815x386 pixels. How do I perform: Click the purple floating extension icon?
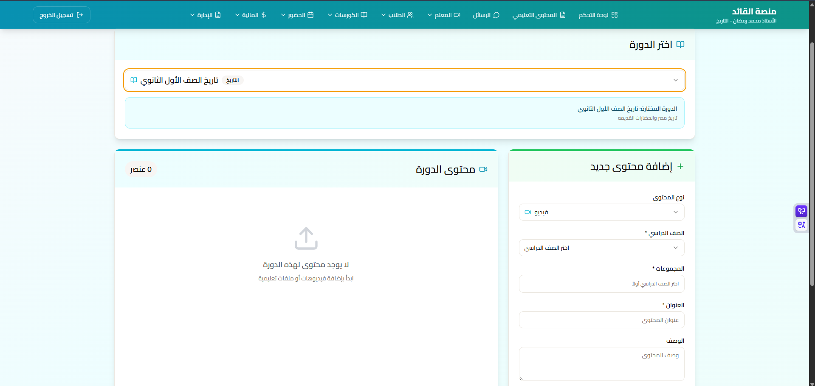click(x=801, y=211)
